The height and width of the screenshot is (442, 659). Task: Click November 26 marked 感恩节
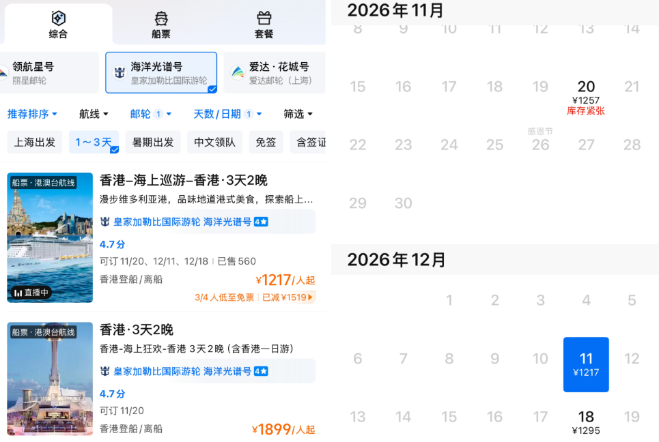pos(540,140)
